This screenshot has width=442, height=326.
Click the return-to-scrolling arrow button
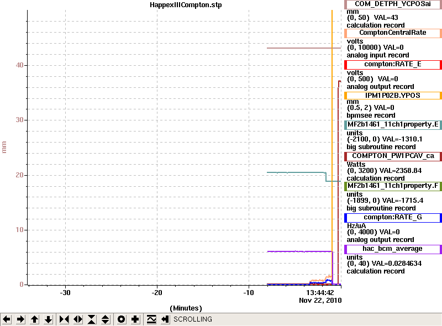165,319
